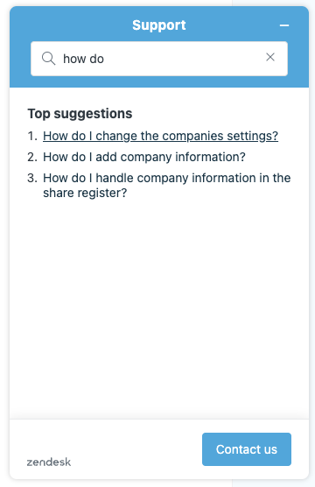Viewport: 315px width, 487px height.
Task: Select the first suggested article result
Action: pyautogui.click(x=160, y=136)
